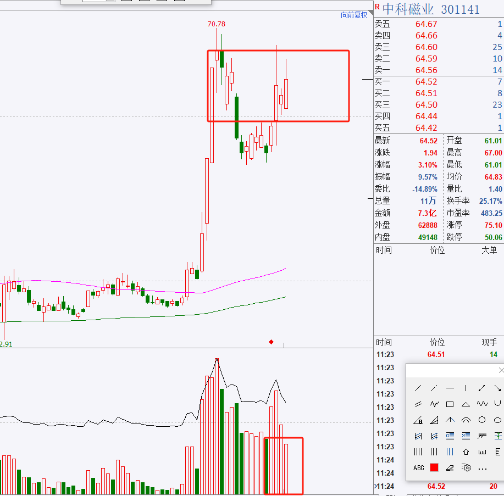Click the corner triangle beside 向前复权
504x496 pixels.
[370, 13]
